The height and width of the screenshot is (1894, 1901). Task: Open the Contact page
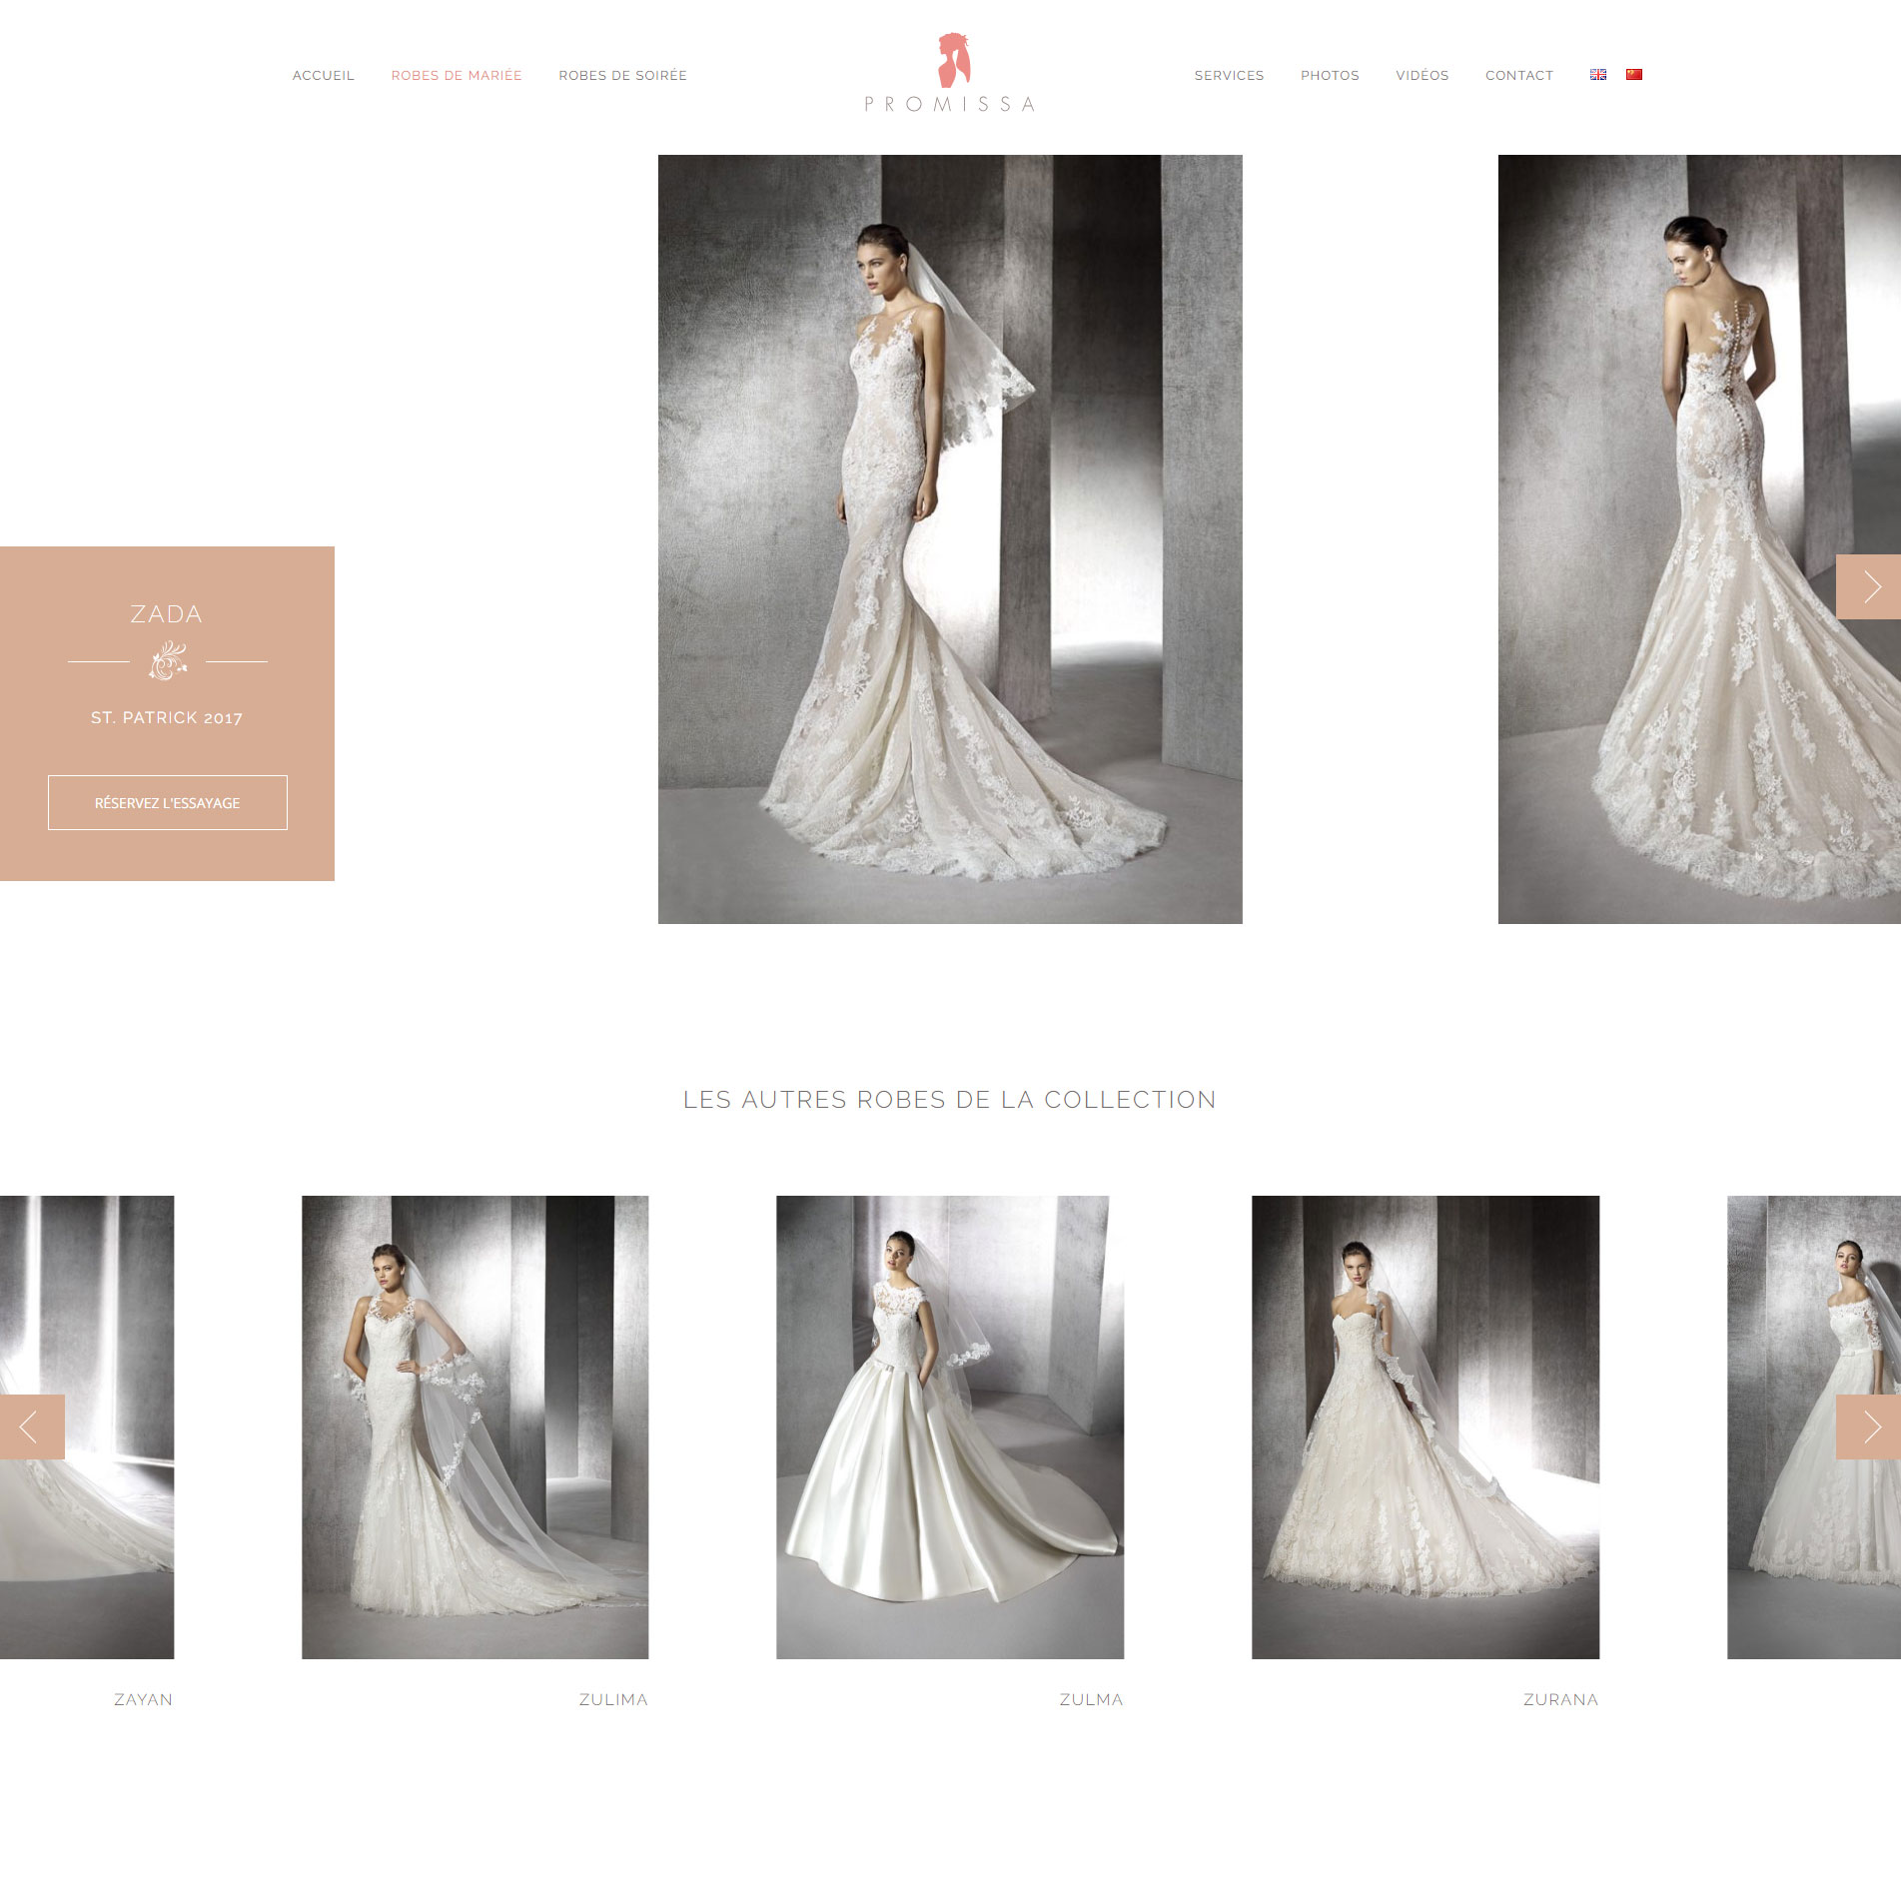[x=1518, y=76]
